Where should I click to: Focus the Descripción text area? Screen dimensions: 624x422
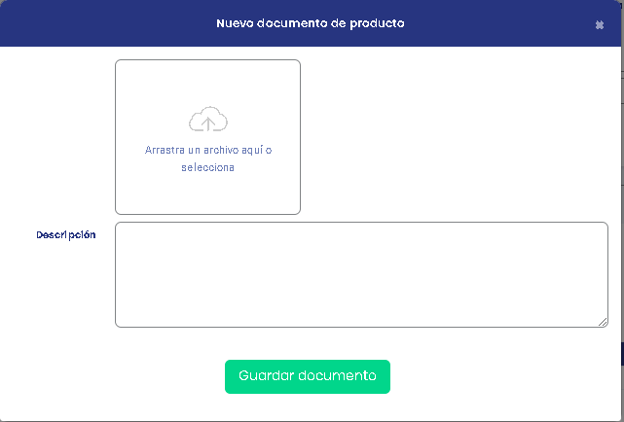(x=361, y=274)
